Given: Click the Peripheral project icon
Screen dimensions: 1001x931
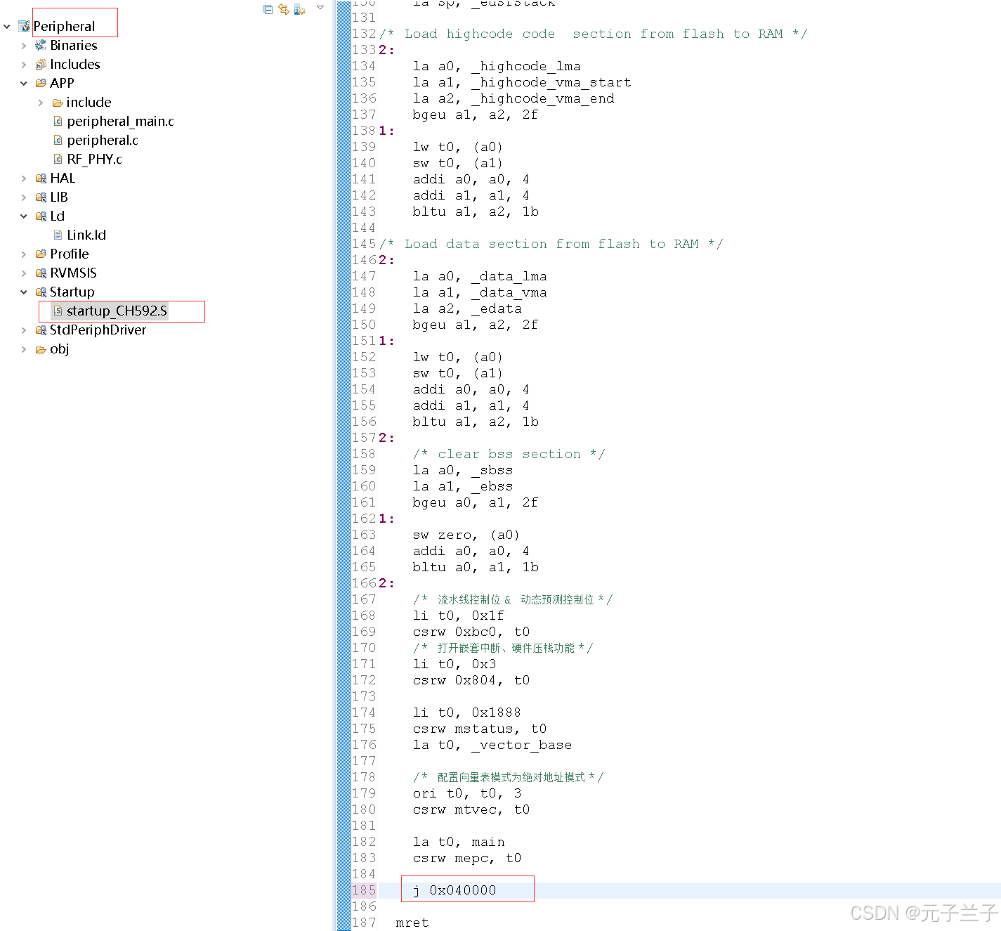Looking at the screenshot, I should 24,27.
